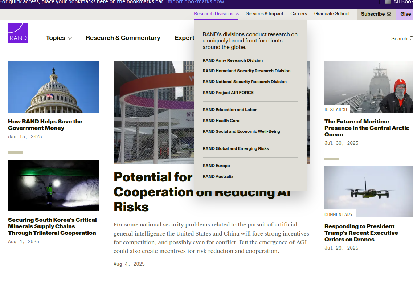This screenshot has width=413, height=298.
Task: Select RAND Project AIR FORCE
Action: [x=228, y=93]
